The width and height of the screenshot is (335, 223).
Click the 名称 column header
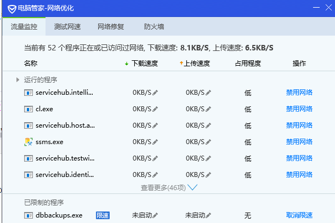pyautogui.click(x=31, y=64)
